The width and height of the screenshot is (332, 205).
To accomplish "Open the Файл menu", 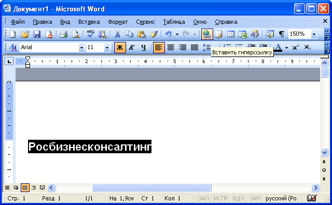I will 18,22.
